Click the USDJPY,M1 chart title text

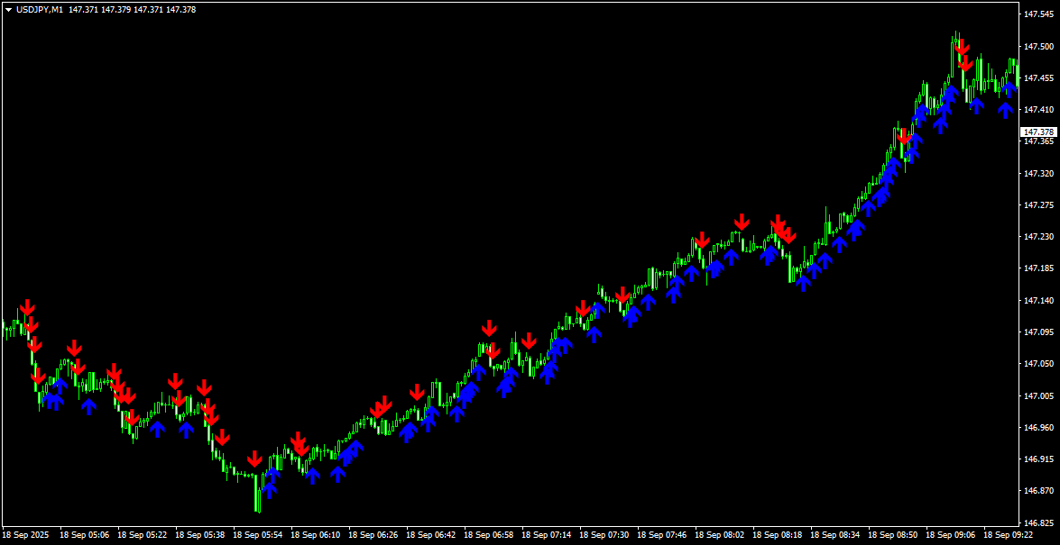(40, 10)
